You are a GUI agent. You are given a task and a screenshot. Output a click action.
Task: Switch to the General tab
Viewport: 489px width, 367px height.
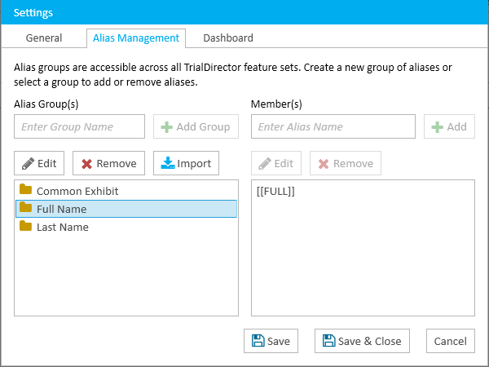click(x=44, y=38)
